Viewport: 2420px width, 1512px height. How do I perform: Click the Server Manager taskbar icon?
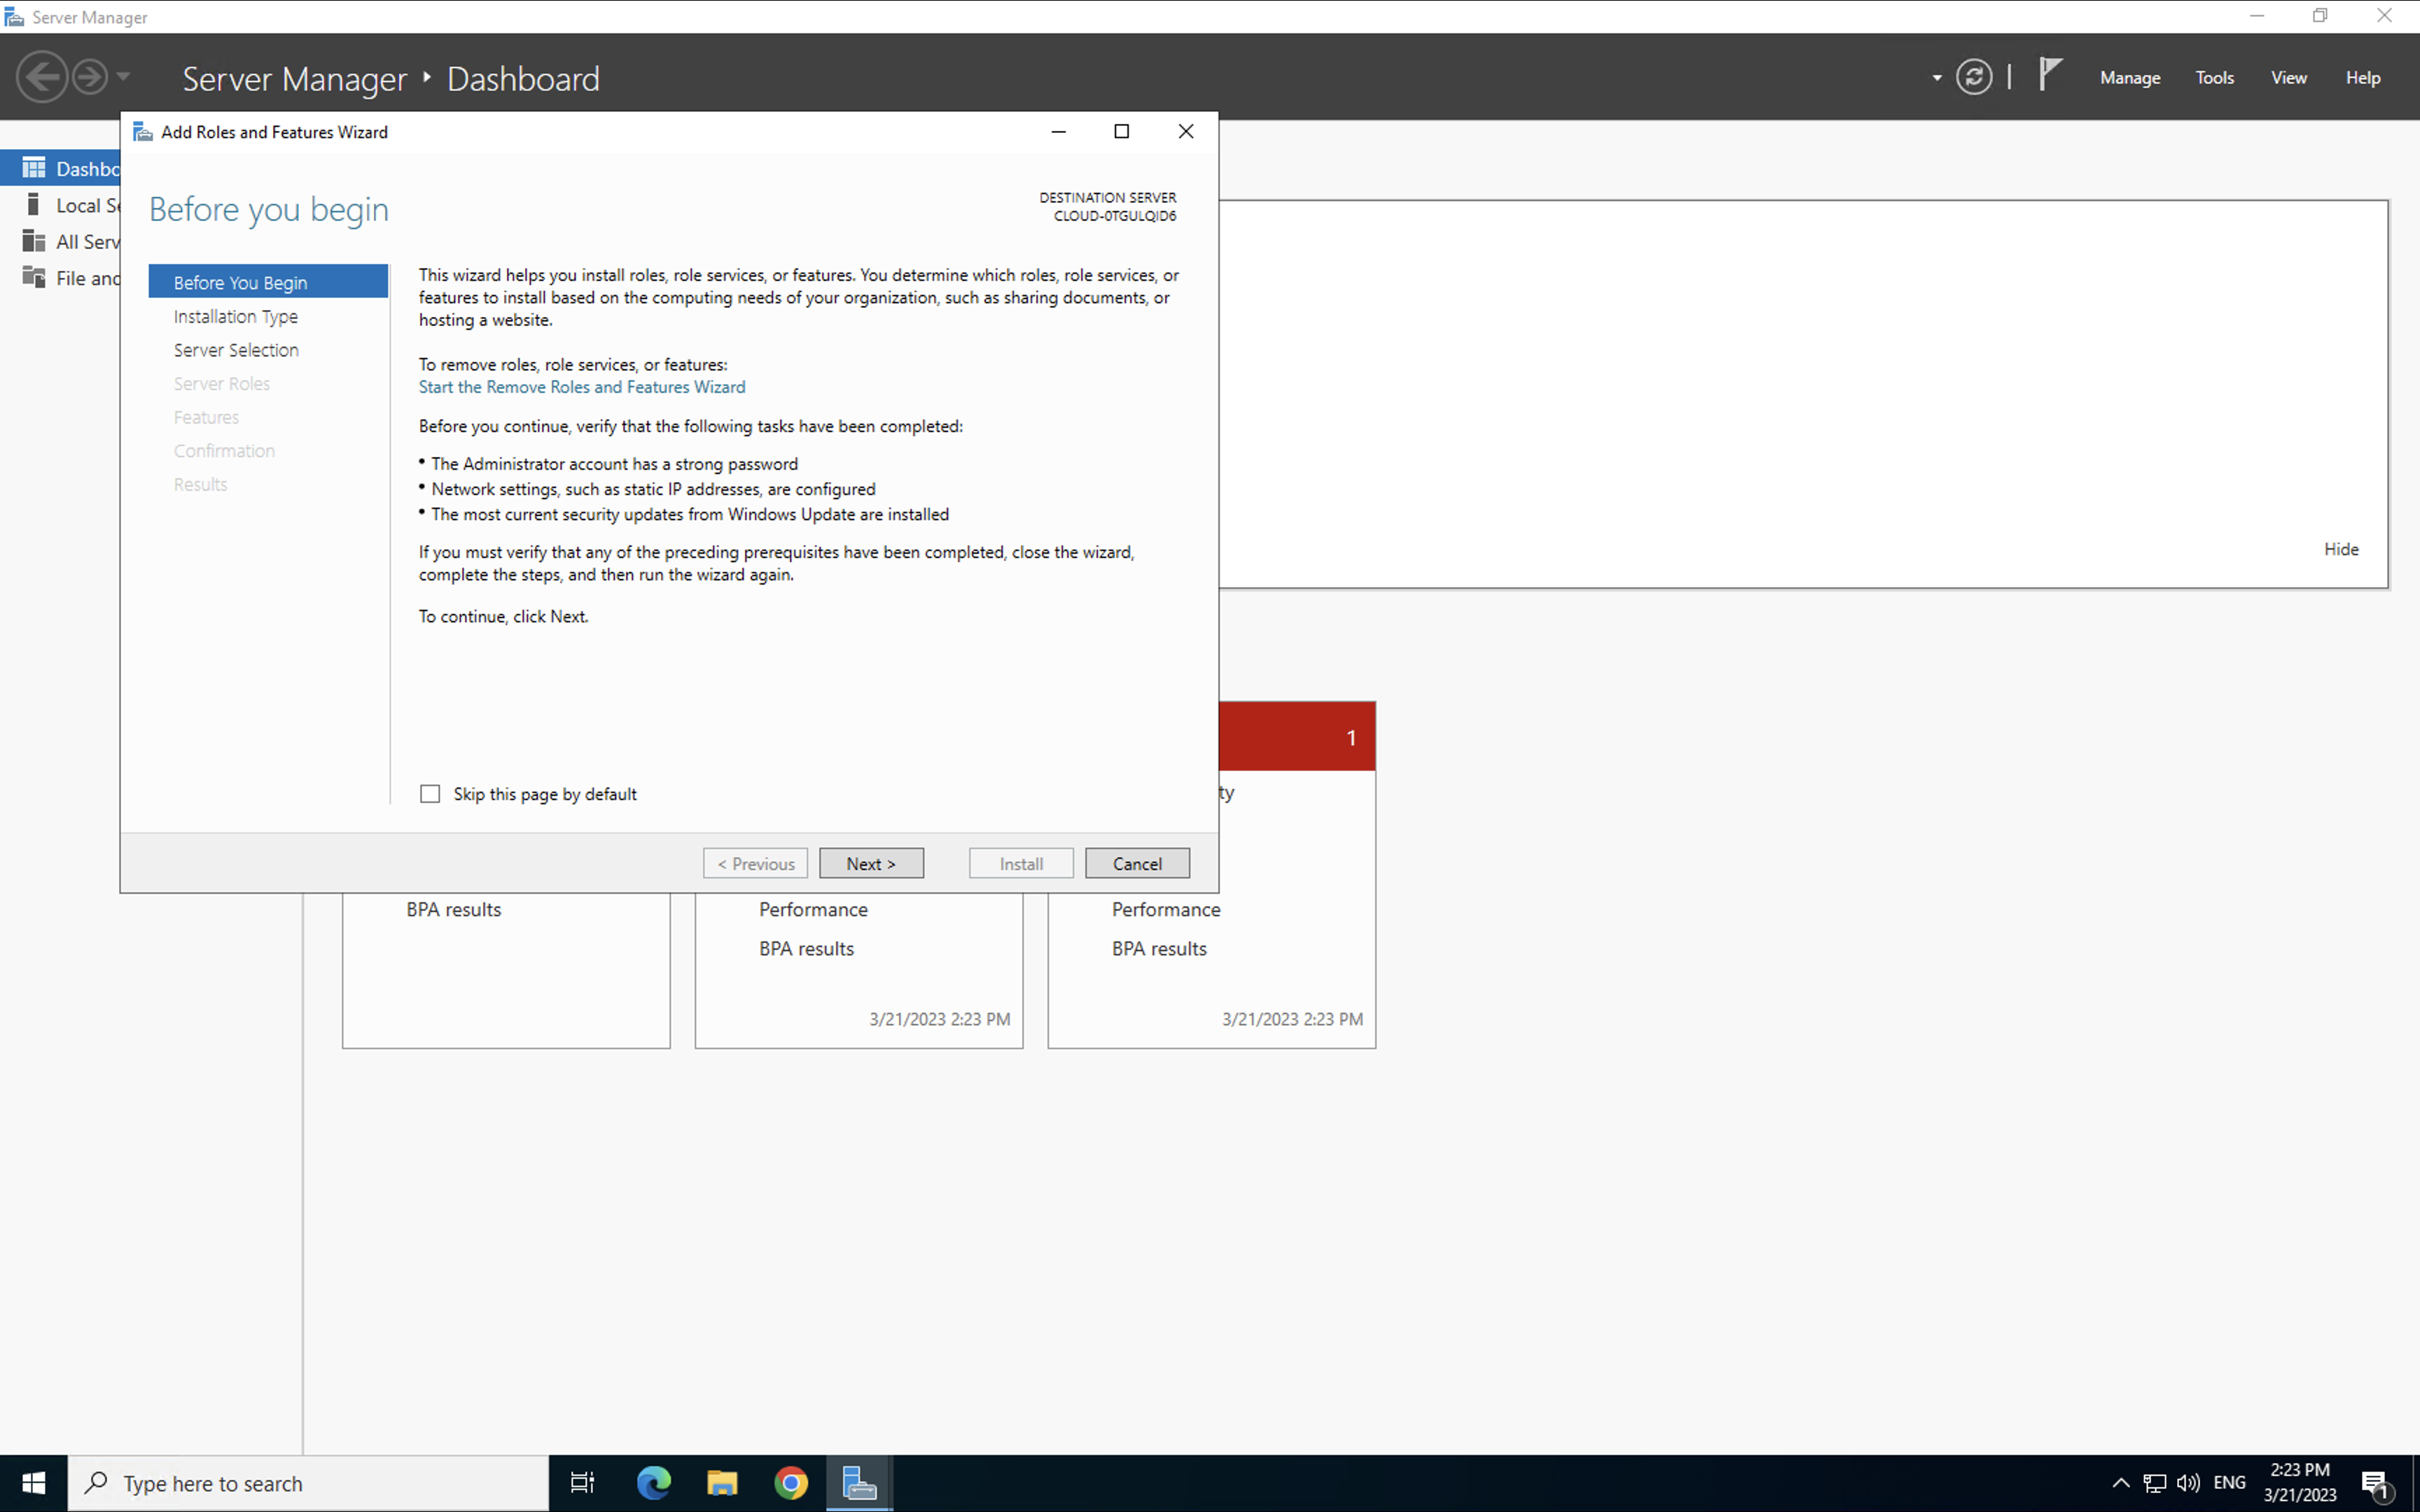(859, 1483)
